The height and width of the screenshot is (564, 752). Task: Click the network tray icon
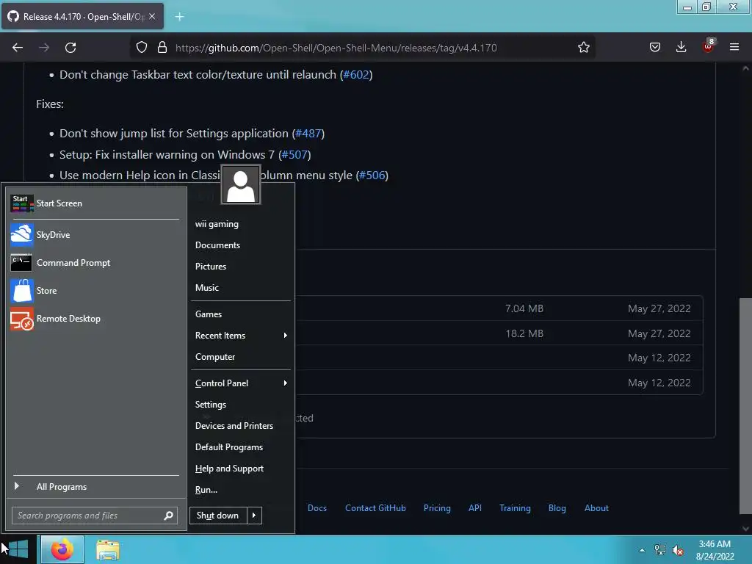coord(660,550)
